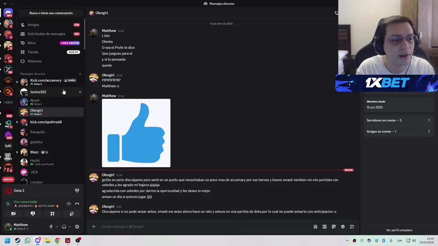Click the 'Dota 2' activity label in voice panel
This screenshot has height=246, width=438.
coord(19,191)
